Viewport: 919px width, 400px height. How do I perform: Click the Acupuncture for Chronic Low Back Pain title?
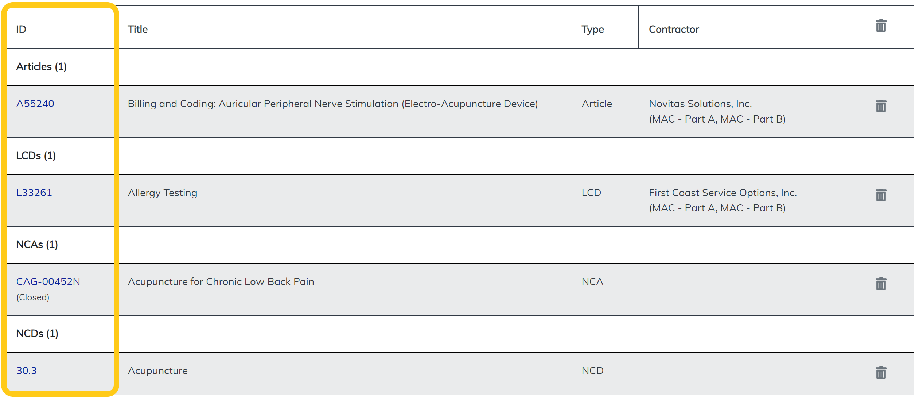coord(221,282)
